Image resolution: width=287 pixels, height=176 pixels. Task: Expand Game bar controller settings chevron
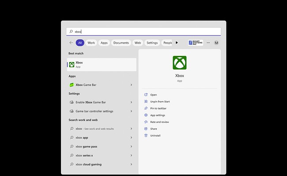131,111
